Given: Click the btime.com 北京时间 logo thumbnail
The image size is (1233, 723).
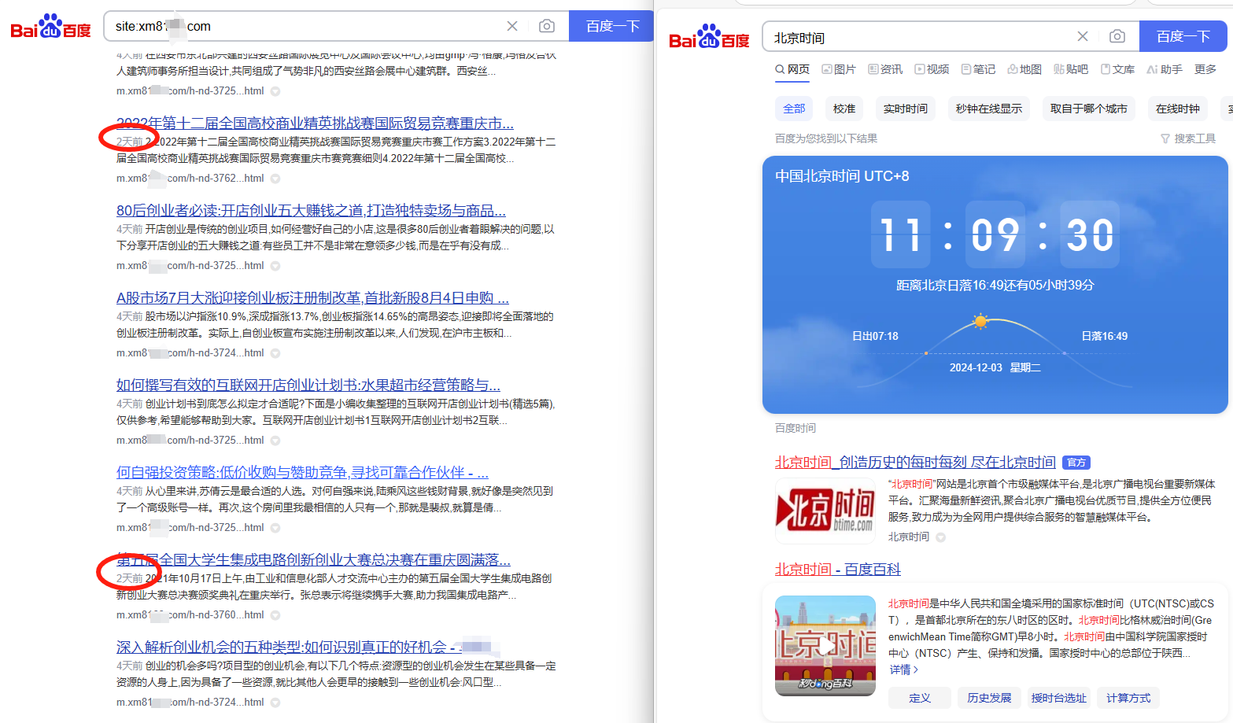Looking at the screenshot, I should tap(825, 511).
